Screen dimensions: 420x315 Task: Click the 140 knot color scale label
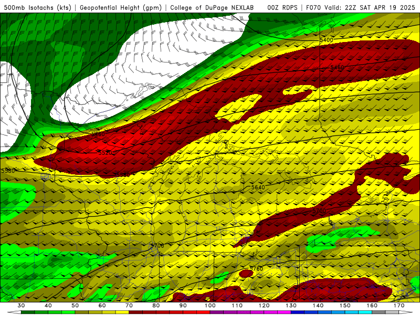318,306
